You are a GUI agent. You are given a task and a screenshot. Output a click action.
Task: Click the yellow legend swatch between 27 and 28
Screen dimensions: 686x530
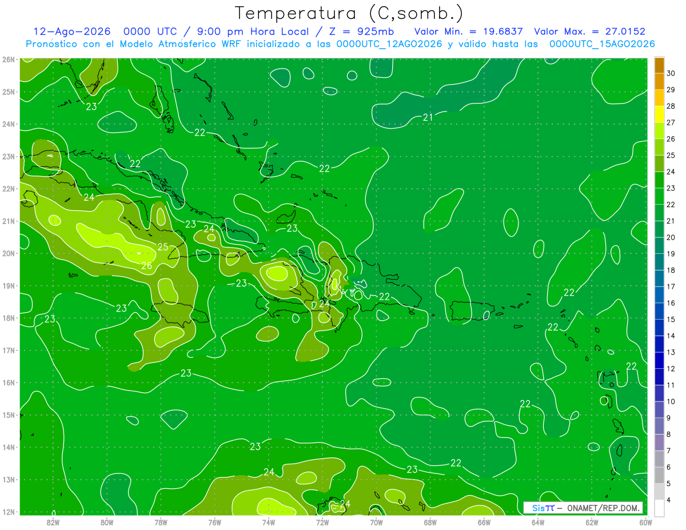pos(659,114)
